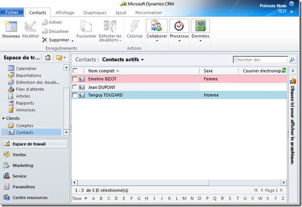
Task: Open the Service area
Action: click(x=15, y=176)
